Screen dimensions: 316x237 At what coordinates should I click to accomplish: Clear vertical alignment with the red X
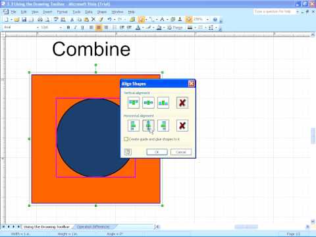tap(182, 103)
